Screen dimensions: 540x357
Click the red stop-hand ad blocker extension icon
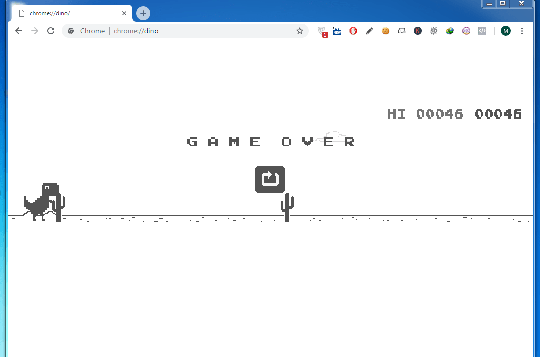(x=353, y=31)
